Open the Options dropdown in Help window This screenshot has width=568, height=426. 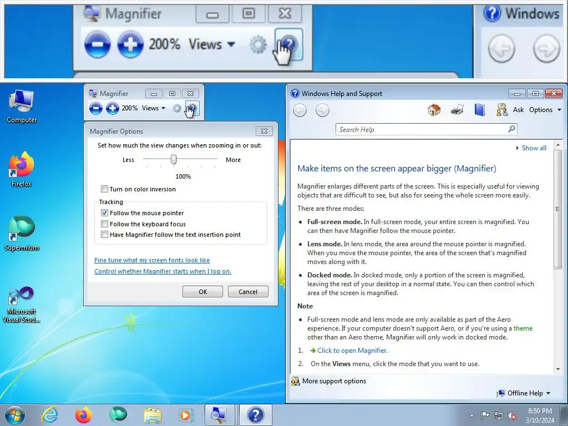point(545,110)
